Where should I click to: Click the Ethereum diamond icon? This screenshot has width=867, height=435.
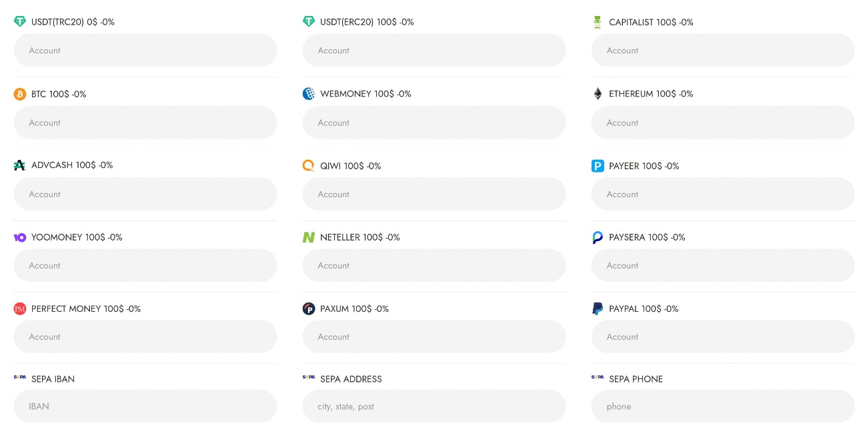pyautogui.click(x=598, y=94)
